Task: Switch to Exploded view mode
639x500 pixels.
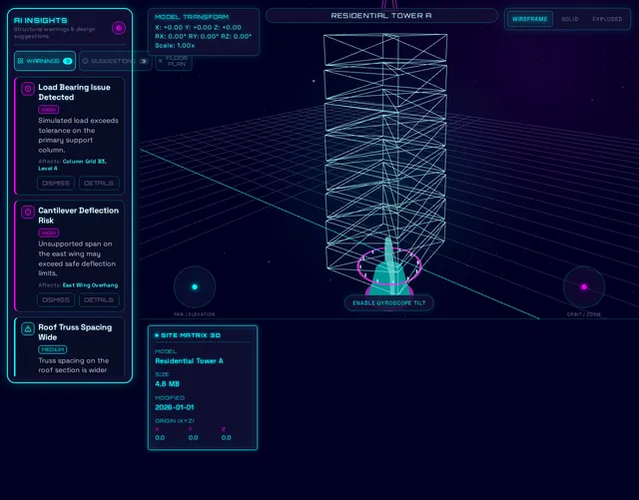Action: (x=607, y=19)
